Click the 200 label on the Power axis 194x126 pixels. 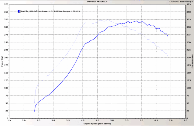[6, 57]
